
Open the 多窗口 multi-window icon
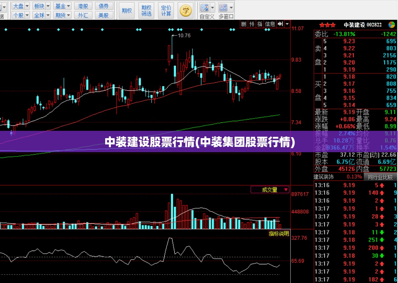click(x=223, y=8)
